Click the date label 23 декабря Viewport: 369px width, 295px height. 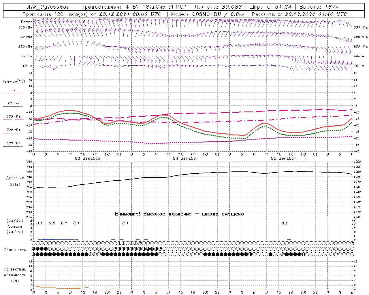(87, 158)
